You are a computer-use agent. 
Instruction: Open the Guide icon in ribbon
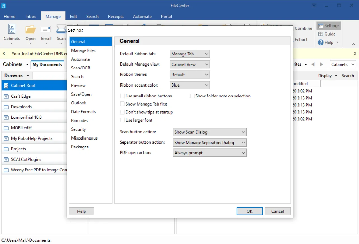321,34
